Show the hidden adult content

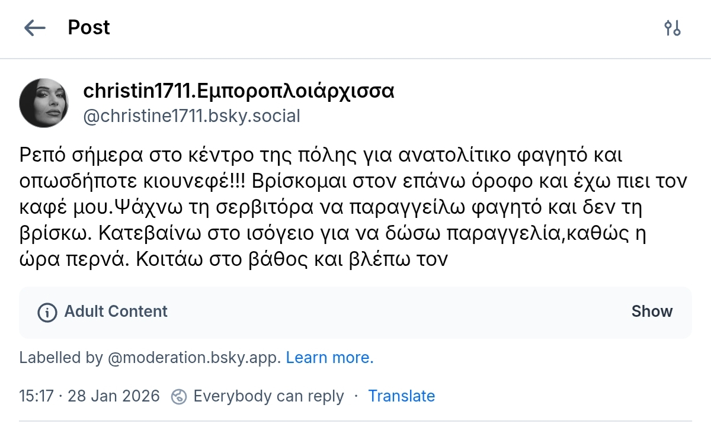click(652, 311)
